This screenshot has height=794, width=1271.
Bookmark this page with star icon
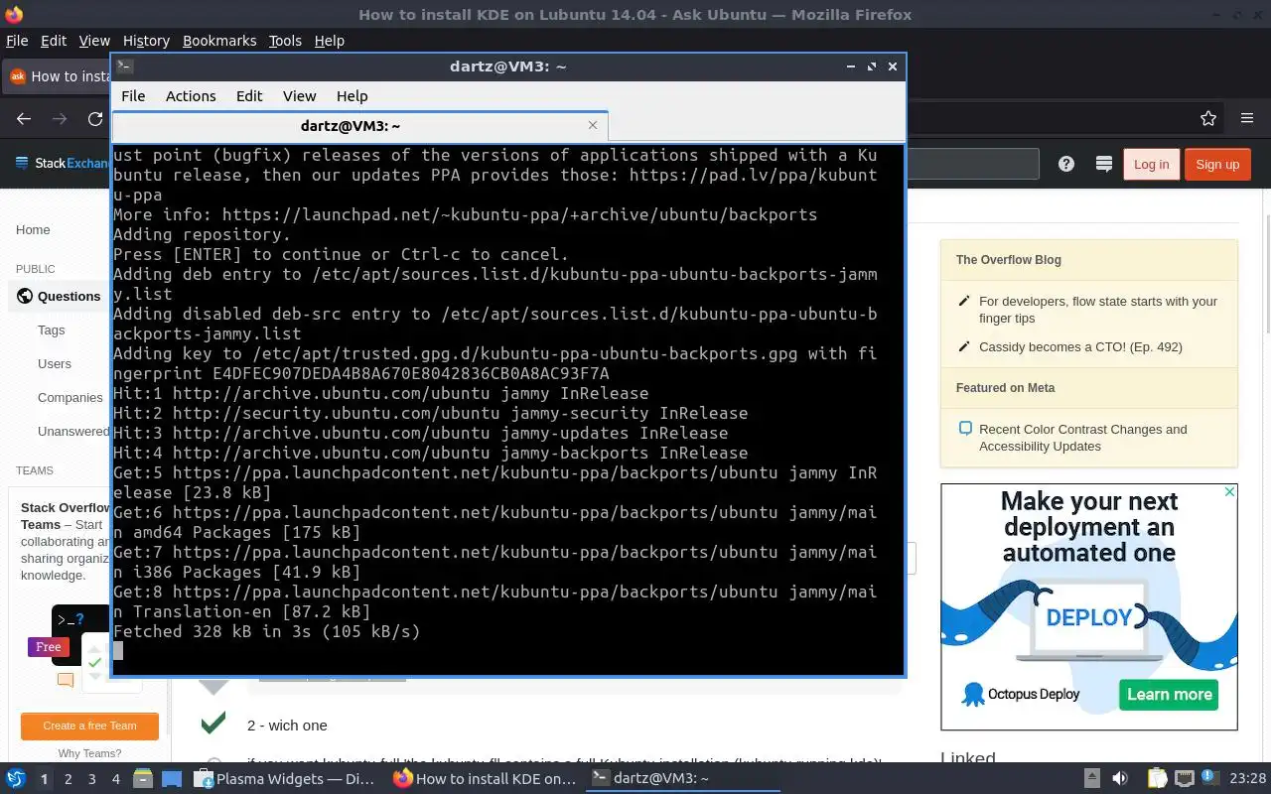(1208, 118)
